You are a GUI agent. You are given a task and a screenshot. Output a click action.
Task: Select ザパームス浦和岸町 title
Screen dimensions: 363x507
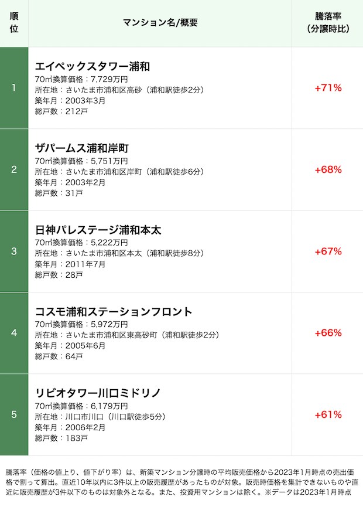pos(82,148)
